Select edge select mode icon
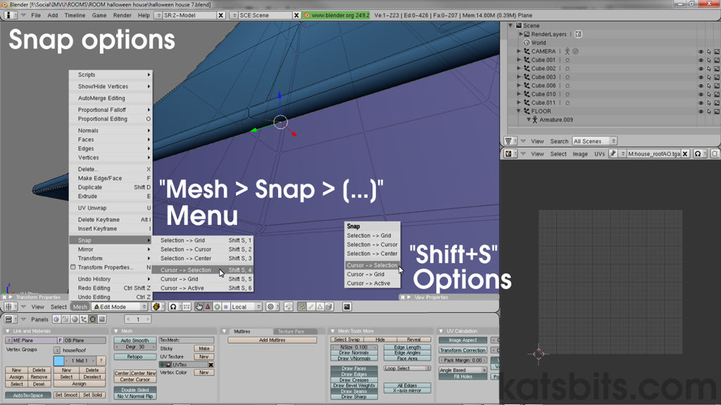 click(311, 307)
